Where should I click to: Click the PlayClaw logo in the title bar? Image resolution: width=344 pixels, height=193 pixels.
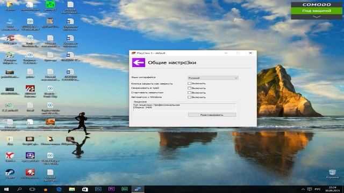[133, 53]
